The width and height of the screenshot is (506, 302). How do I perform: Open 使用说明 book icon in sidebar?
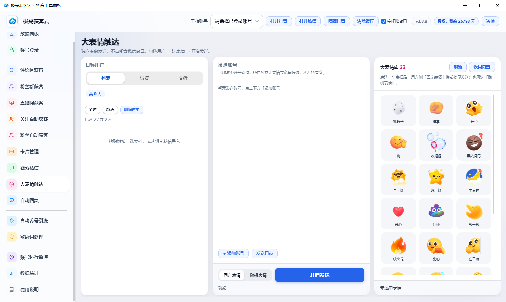[x=12, y=290]
